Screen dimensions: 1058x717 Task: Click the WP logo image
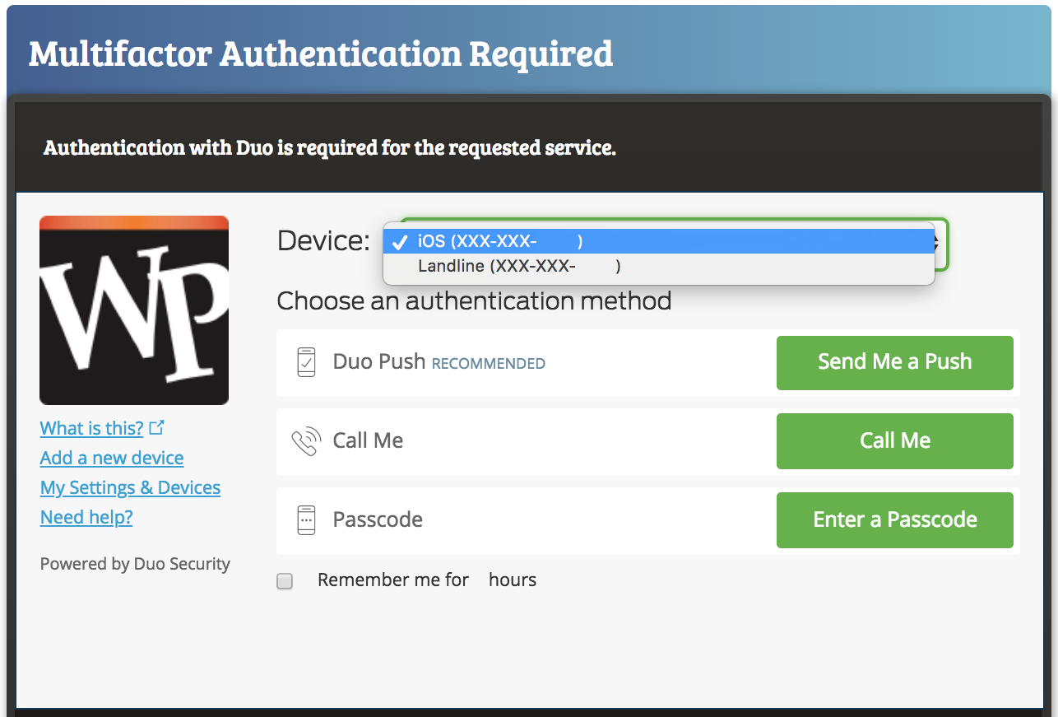pos(134,310)
